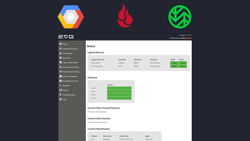Expand Slingshot submenu arrow
This screenshot has height=141, width=250.
click(84, 85)
